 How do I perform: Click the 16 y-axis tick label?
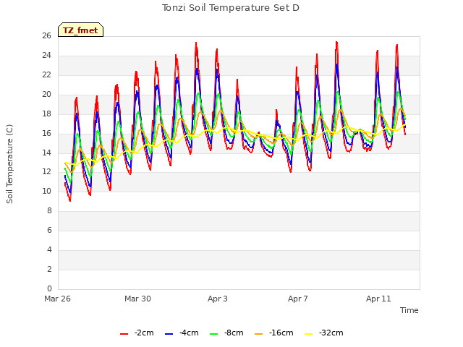[x=46, y=133]
